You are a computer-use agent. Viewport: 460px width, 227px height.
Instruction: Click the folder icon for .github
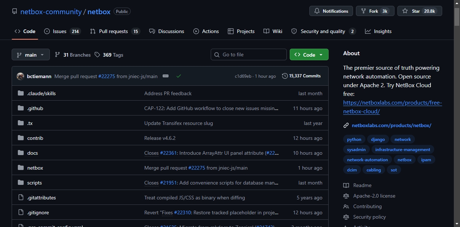20,108
